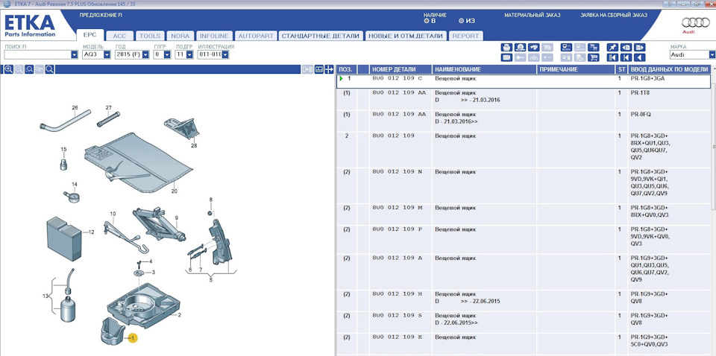Click the PR-0FQ model data cell
This screenshot has height=356, width=716.
[x=669, y=121]
